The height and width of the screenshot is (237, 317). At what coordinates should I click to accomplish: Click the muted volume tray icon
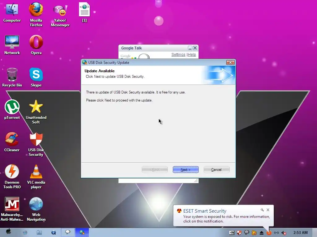[x=284, y=233]
